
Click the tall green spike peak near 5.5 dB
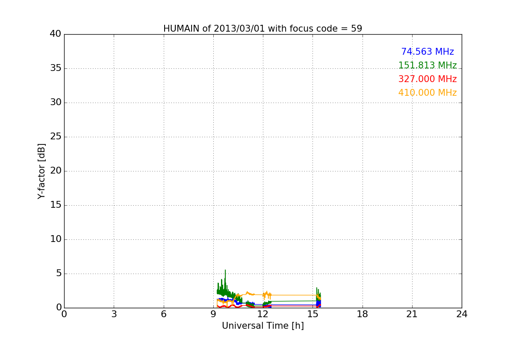pos(225,271)
